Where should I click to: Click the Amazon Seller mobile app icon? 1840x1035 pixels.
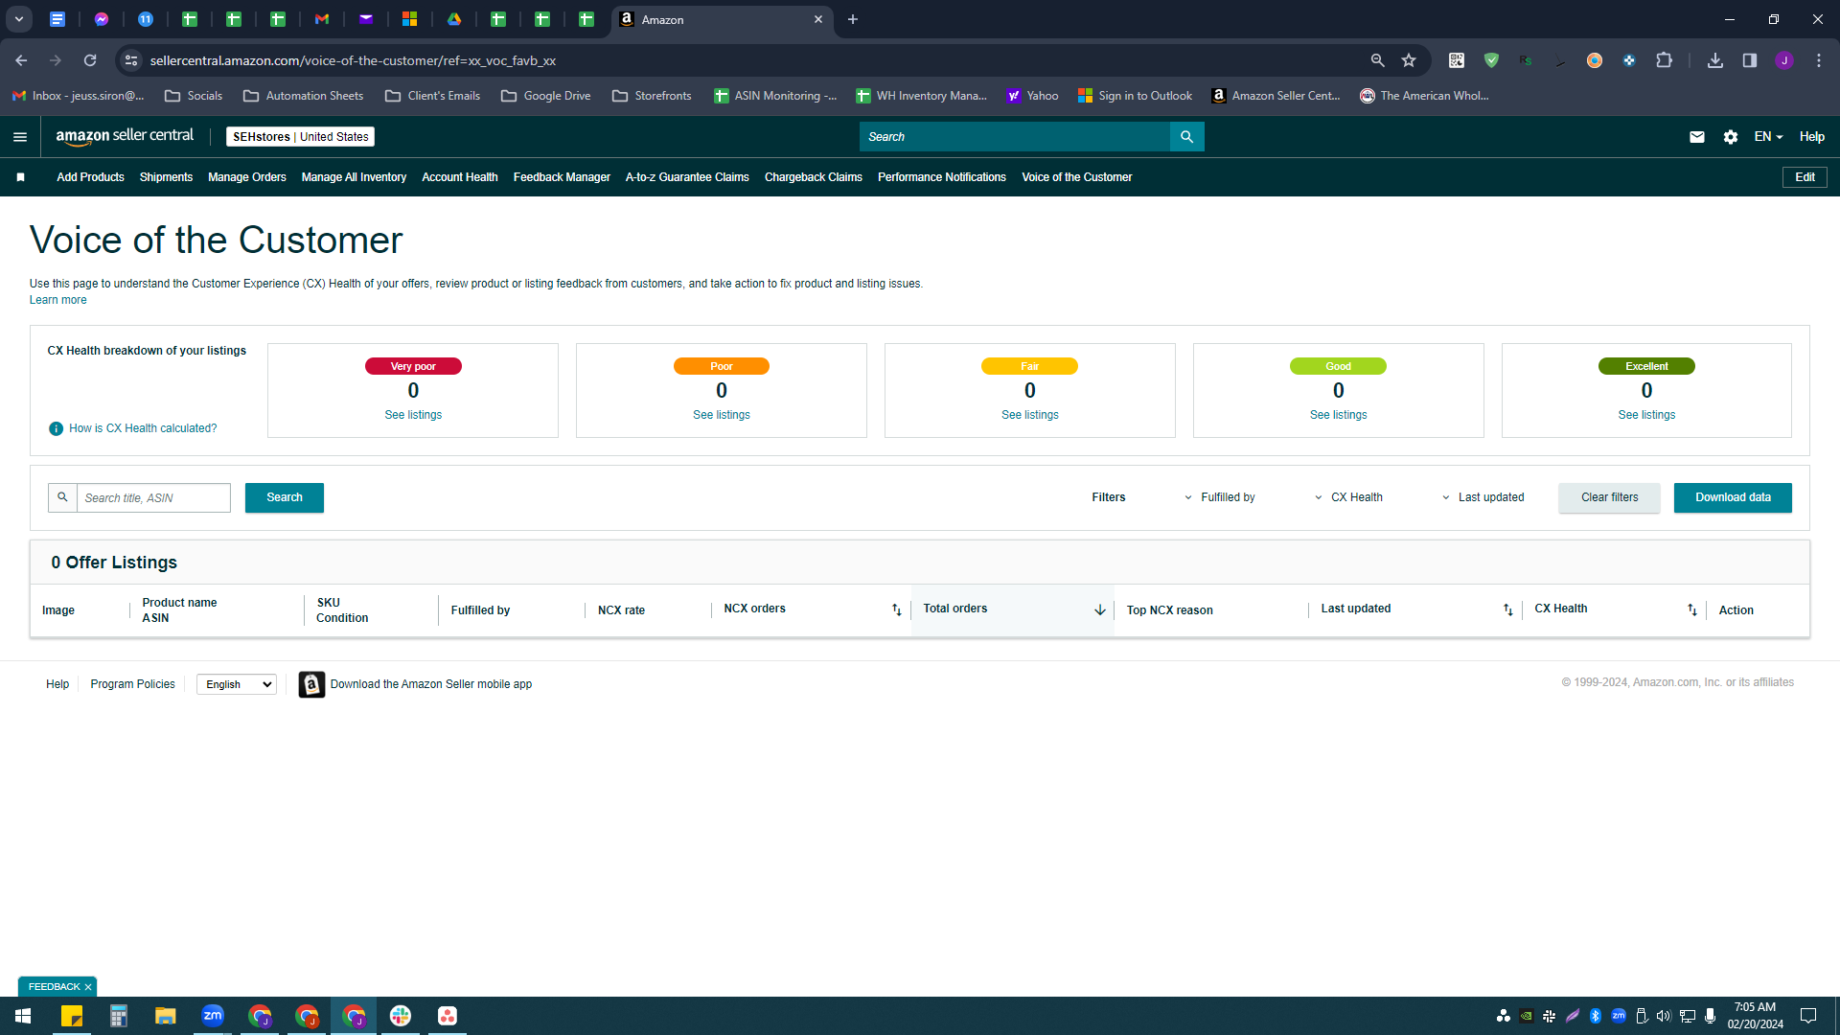point(311,684)
